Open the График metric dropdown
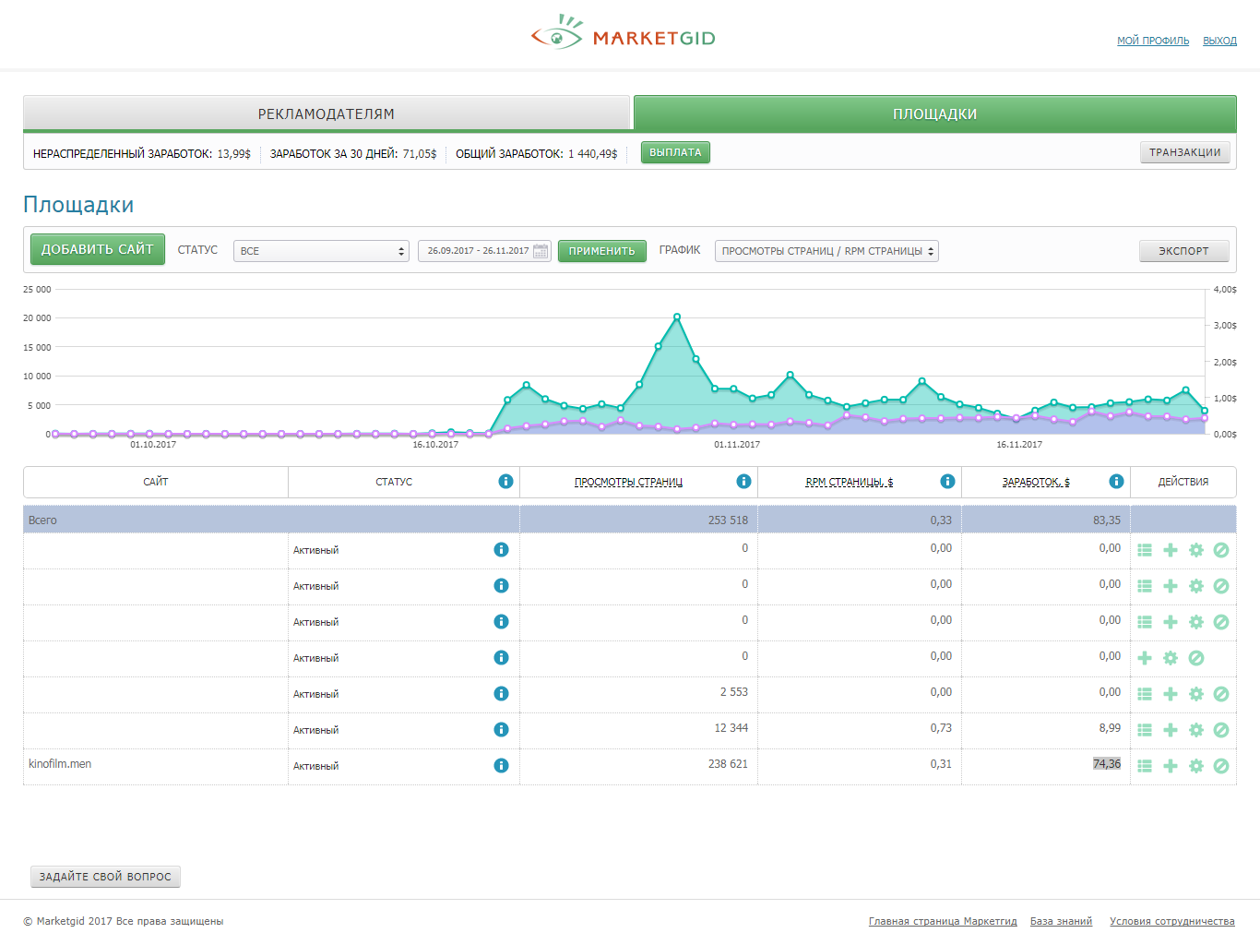The image size is (1260, 945). [x=826, y=251]
